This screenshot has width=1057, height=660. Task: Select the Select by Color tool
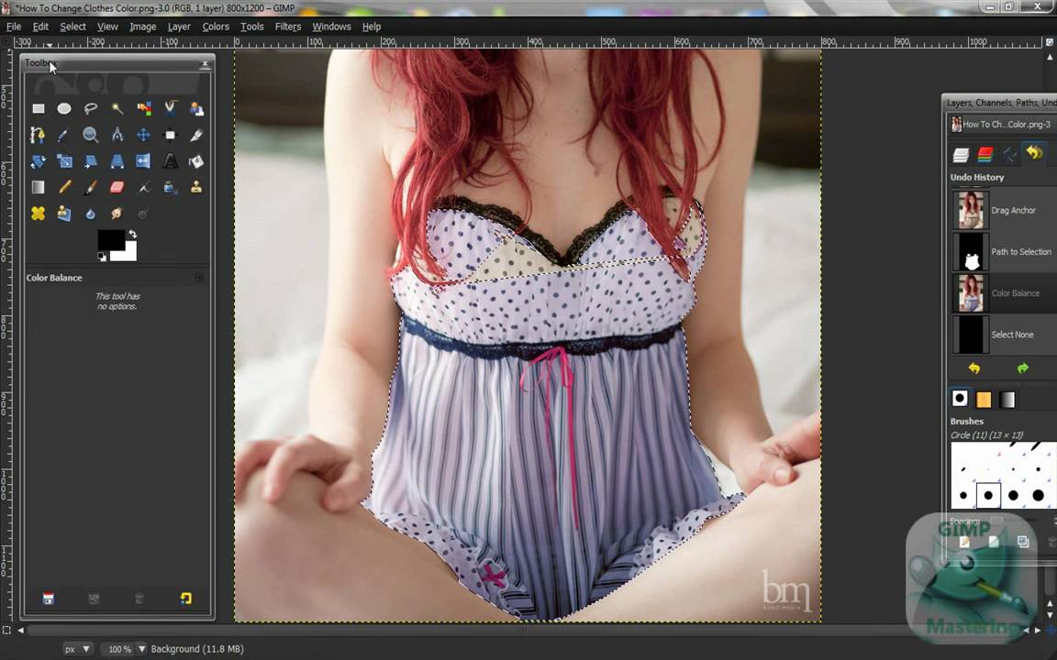pyautogui.click(x=143, y=108)
